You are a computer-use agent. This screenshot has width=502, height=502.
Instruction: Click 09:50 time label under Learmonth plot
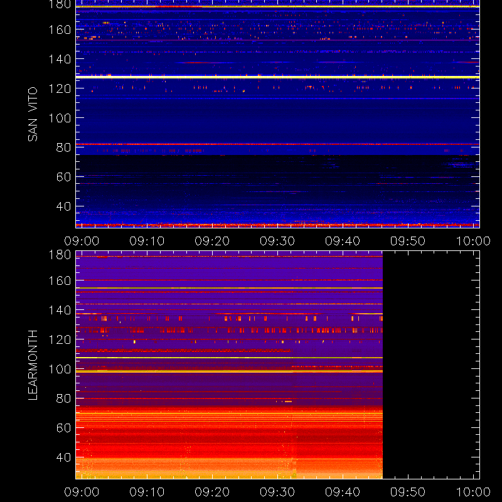tap(408, 492)
